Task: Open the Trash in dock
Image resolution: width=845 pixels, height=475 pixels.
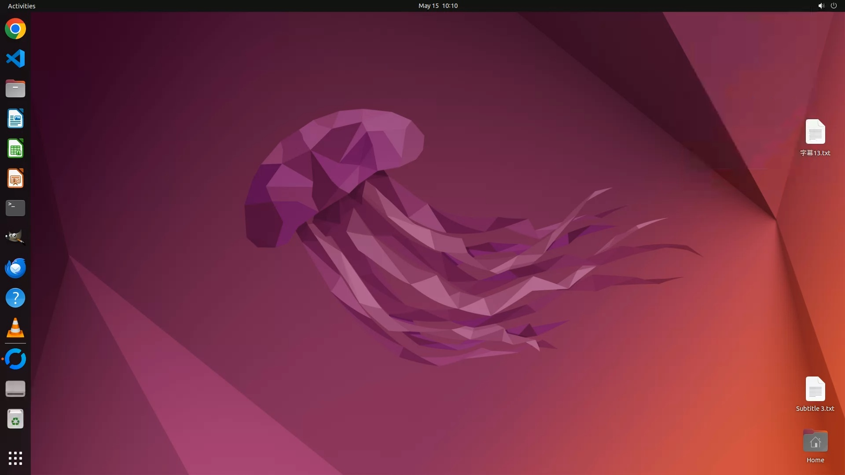Action: pyautogui.click(x=15, y=419)
